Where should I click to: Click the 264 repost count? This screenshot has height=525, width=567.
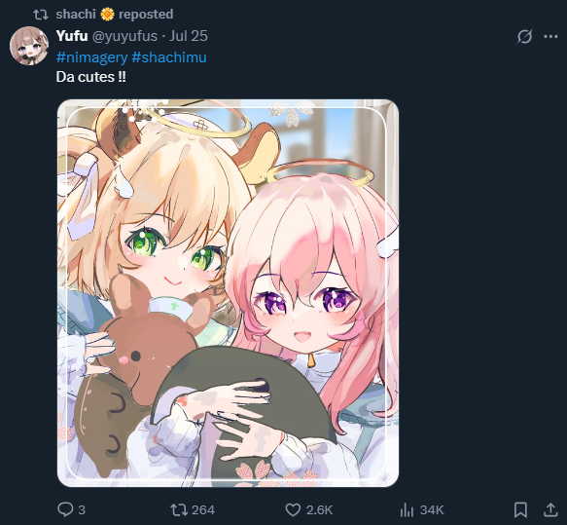[203, 509]
